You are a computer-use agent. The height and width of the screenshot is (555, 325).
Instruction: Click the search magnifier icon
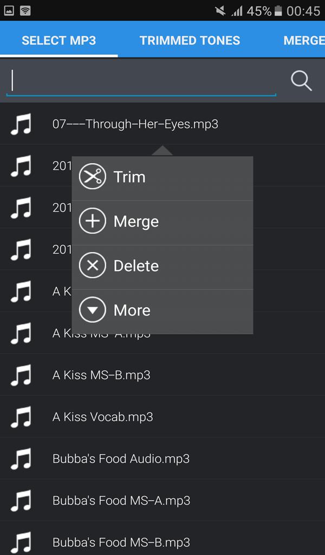[301, 80]
